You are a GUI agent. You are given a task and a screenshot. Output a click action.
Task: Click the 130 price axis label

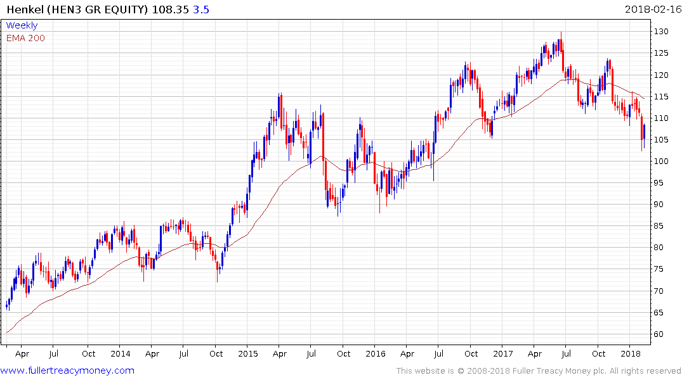(x=661, y=31)
